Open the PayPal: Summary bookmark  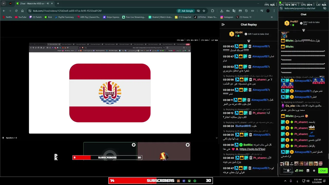64,17
